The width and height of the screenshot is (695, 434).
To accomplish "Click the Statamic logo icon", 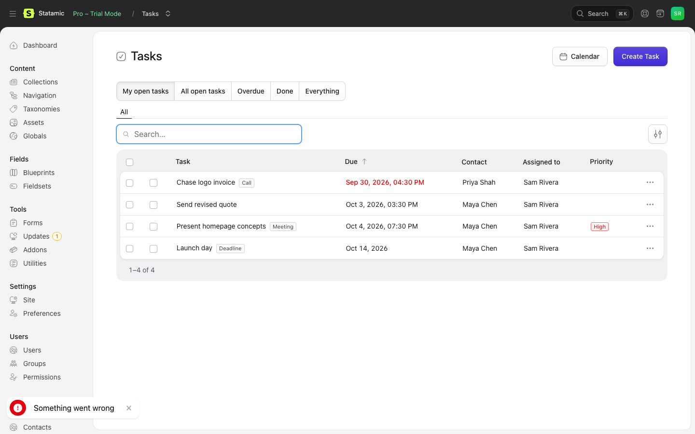I will tap(29, 14).
